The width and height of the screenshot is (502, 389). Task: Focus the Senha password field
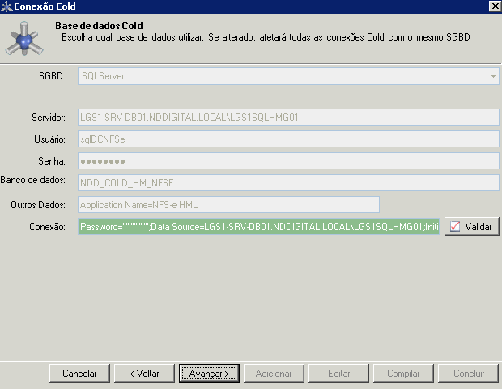coord(288,160)
